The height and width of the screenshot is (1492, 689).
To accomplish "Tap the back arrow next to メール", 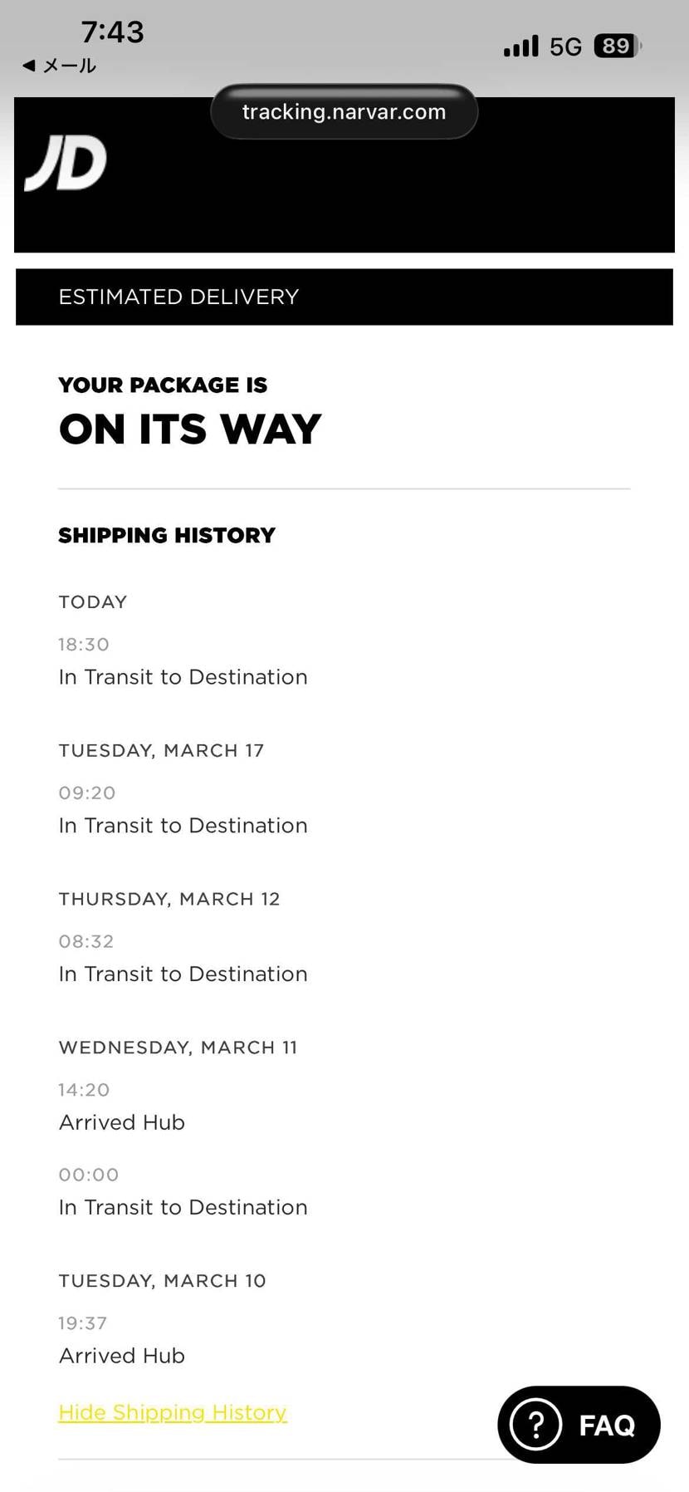I will pos(29,65).
